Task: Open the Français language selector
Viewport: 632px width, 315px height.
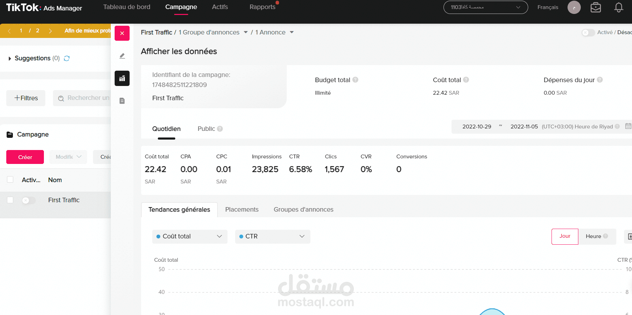Action: [x=548, y=7]
